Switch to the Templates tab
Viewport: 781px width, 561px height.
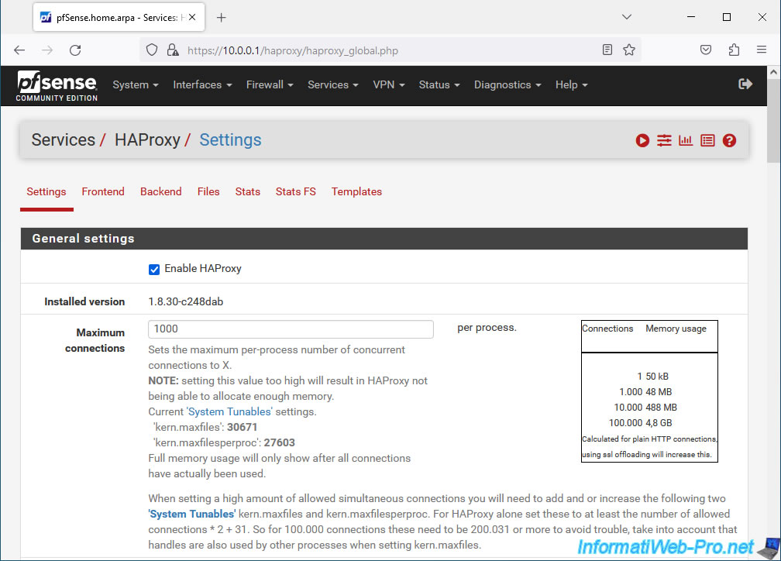point(356,192)
